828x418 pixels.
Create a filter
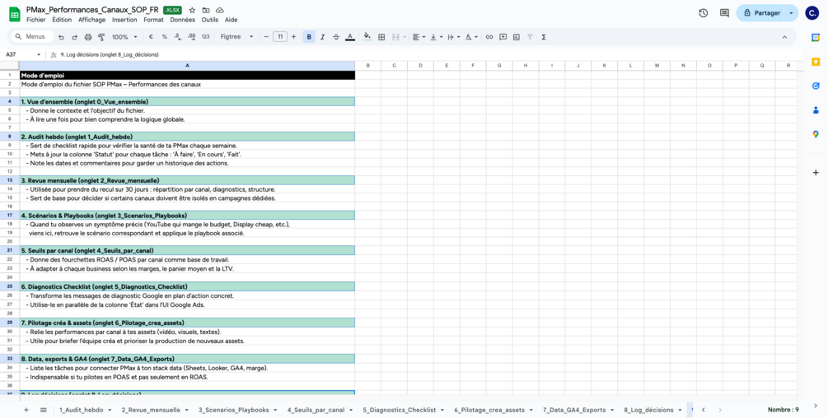(x=530, y=37)
